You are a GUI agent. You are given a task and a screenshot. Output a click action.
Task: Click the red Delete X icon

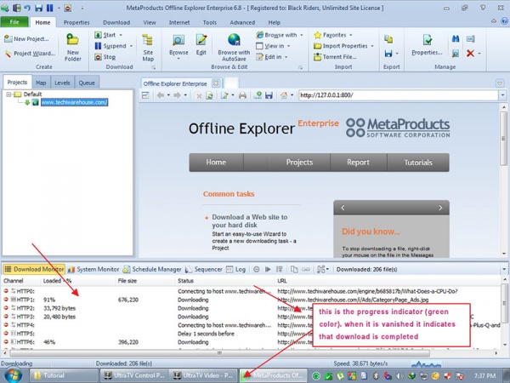(x=470, y=53)
